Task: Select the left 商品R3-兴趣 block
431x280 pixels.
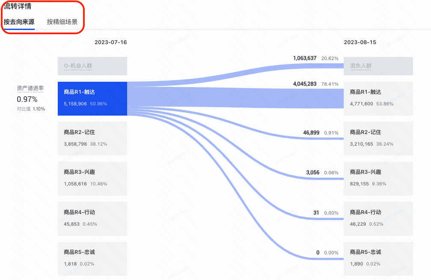Action: point(92,178)
